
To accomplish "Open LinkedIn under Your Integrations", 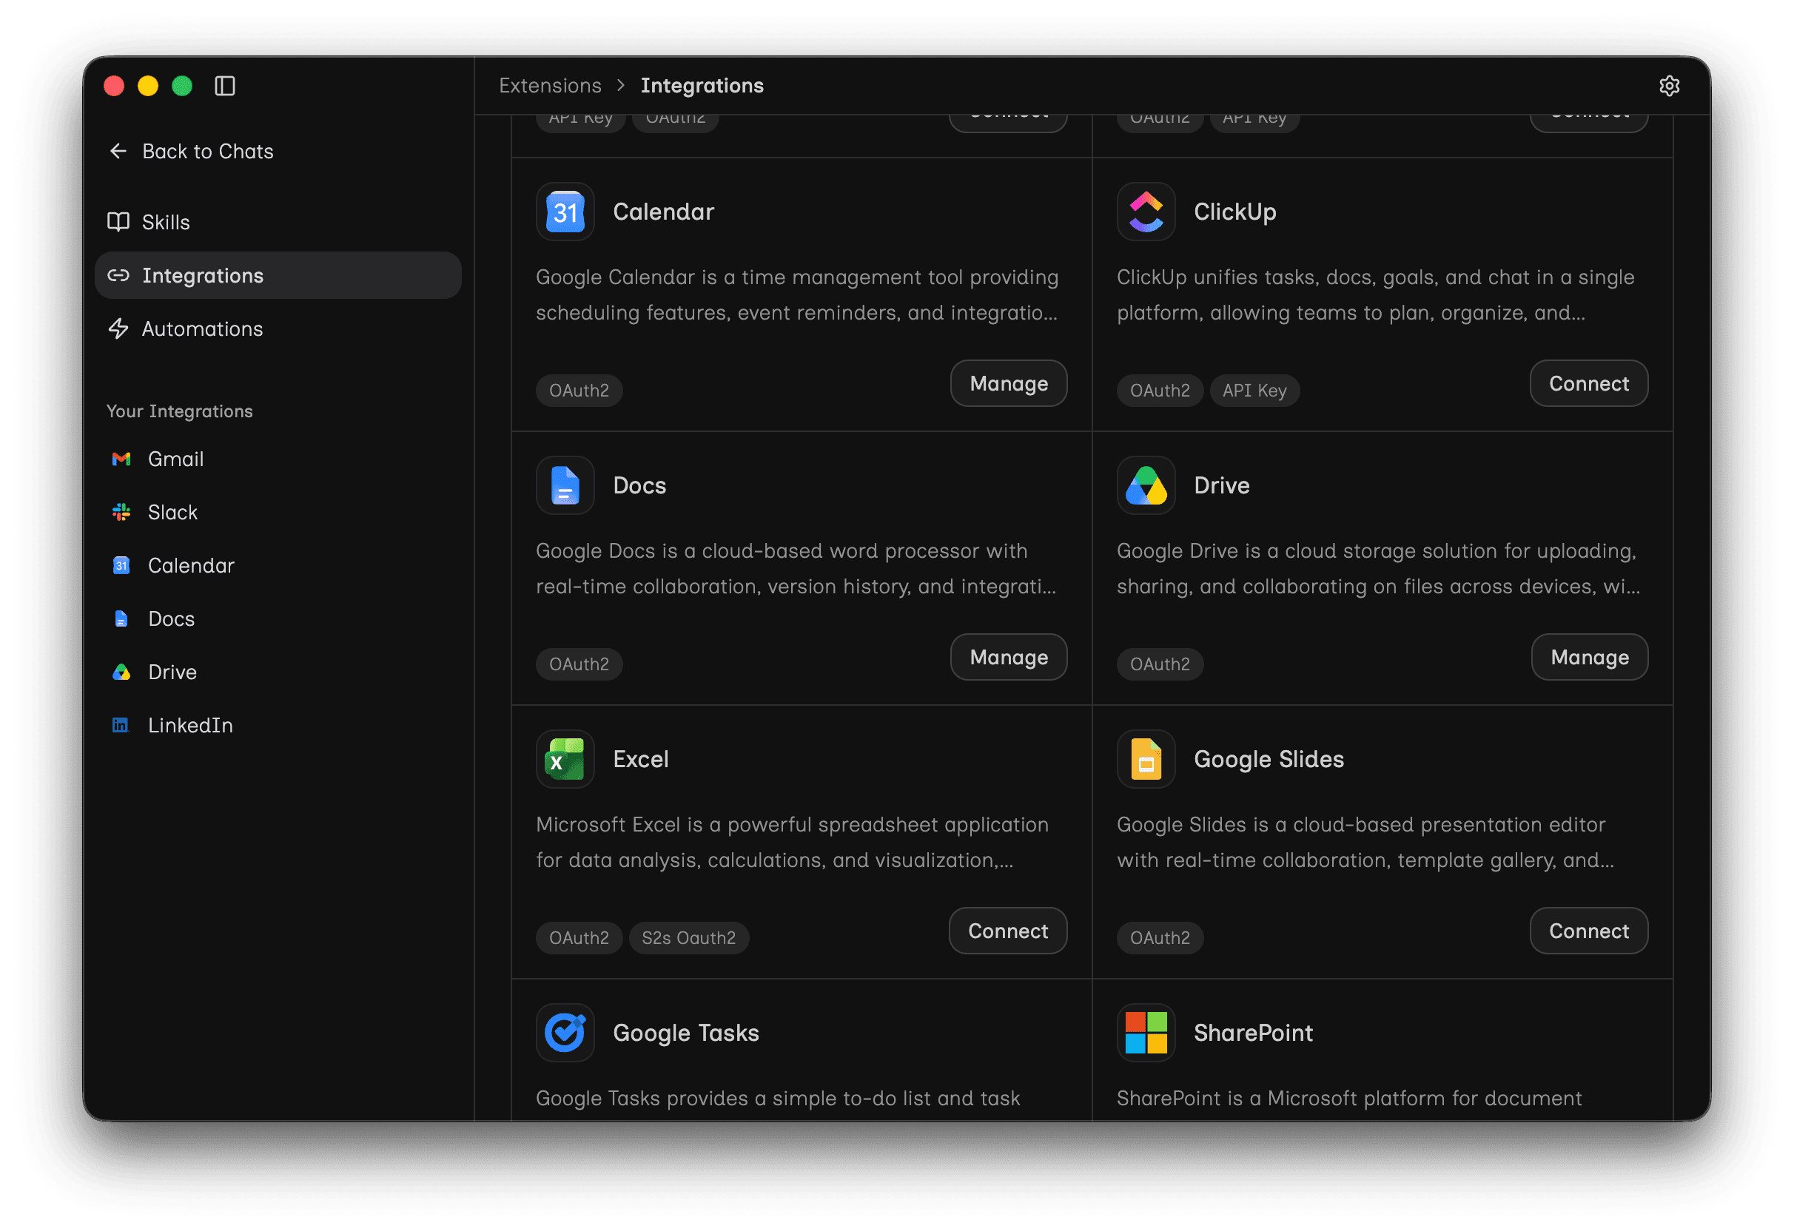I will click(278, 726).
